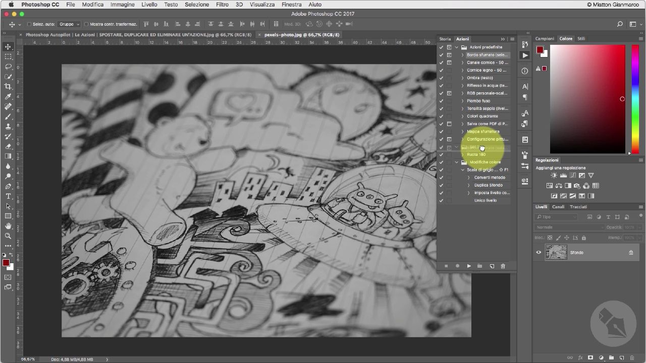The image size is (646, 363).
Task: Select the Clone Stamp tool
Action: coord(8,127)
